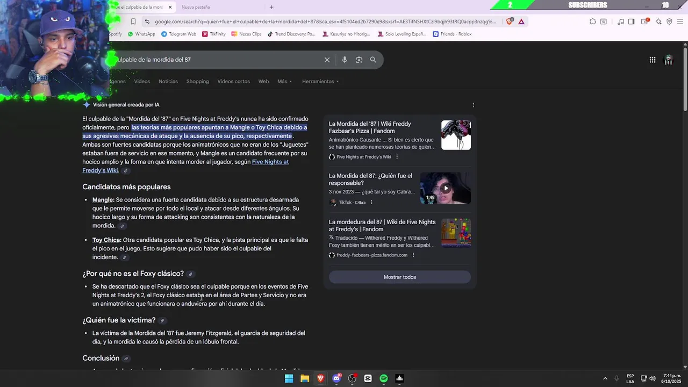This screenshot has width=688, height=387.
Task: Open the browser hamburger main menu
Action: tap(680, 21)
